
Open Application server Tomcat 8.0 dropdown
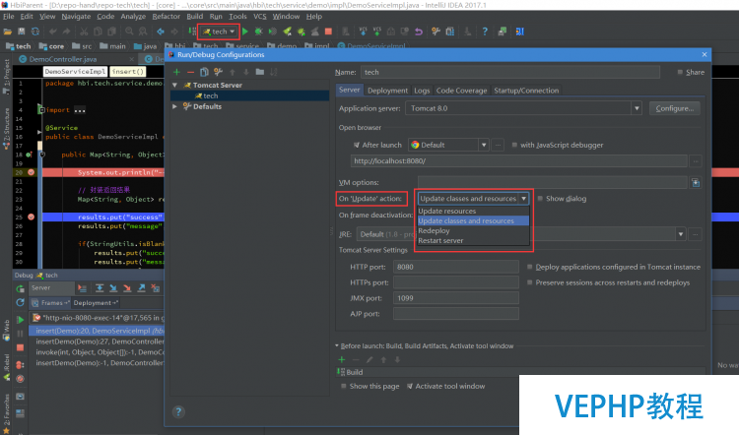click(637, 108)
